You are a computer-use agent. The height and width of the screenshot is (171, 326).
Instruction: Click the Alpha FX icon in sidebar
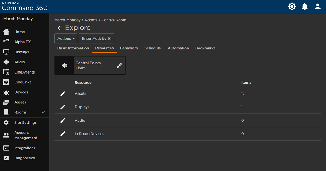coord(6,41)
